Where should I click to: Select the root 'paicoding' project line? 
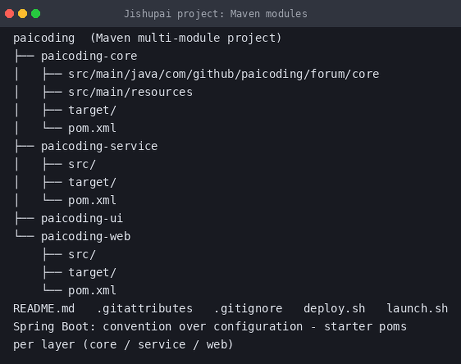(147, 38)
